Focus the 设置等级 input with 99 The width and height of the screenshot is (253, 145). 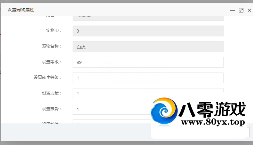[x=148, y=62]
